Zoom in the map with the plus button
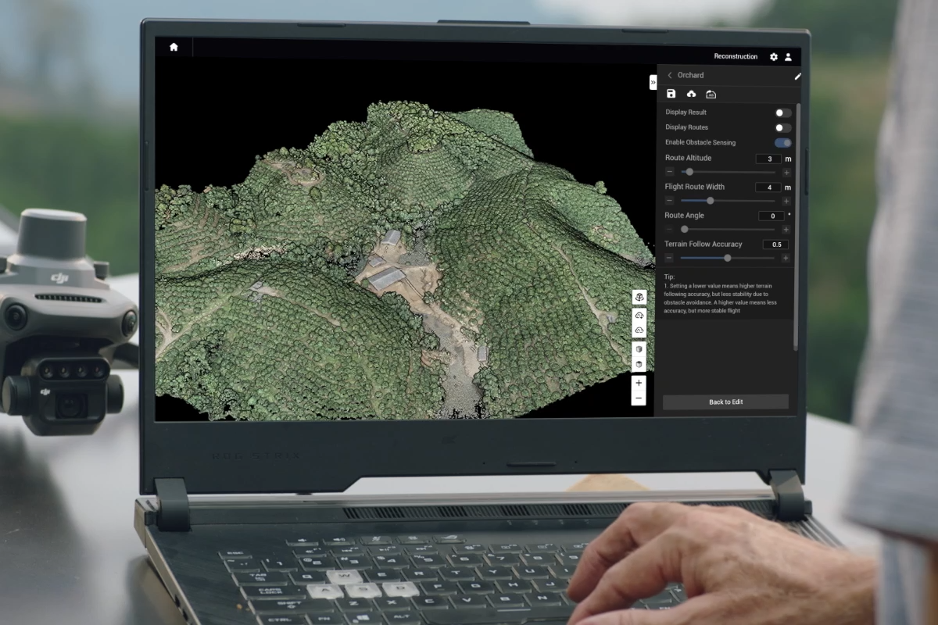 tap(639, 383)
